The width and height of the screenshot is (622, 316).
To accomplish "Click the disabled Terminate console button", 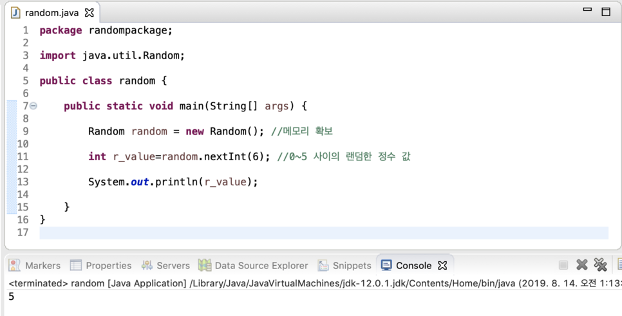I will [x=563, y=265].
